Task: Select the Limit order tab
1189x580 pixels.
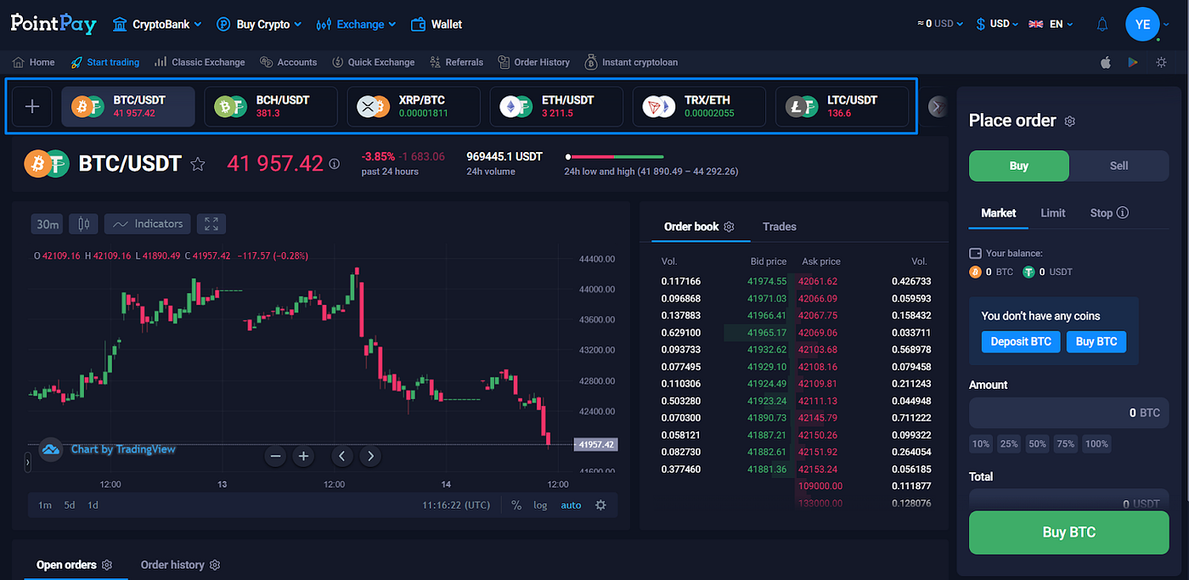Action: click(x=1052, y=212)
